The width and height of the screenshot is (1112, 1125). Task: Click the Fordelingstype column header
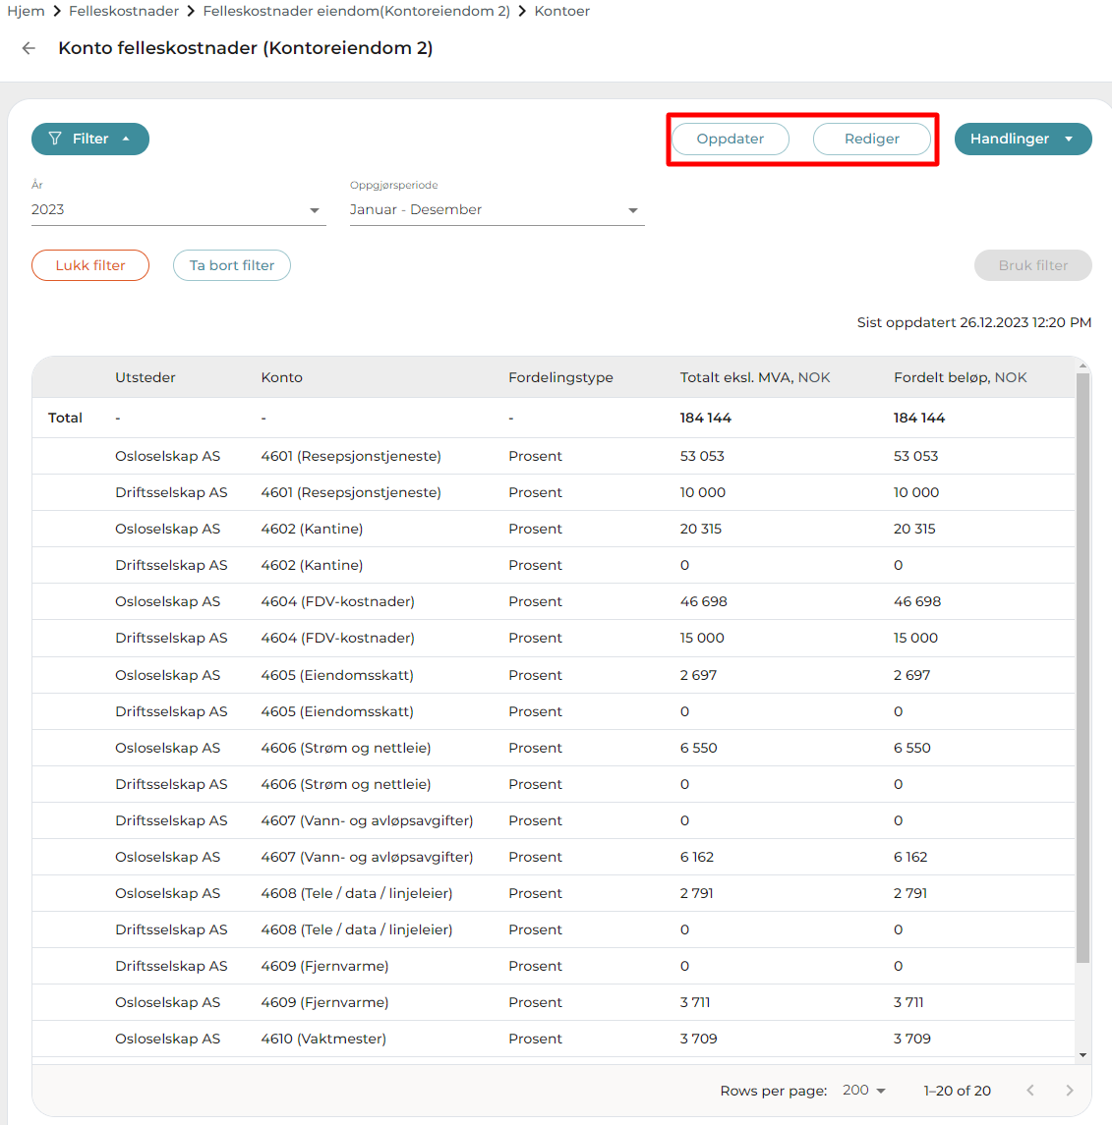(x=560, y=377)
